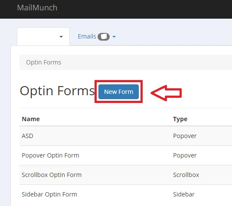
Task: Open the Emails tab
Action: 87,36
